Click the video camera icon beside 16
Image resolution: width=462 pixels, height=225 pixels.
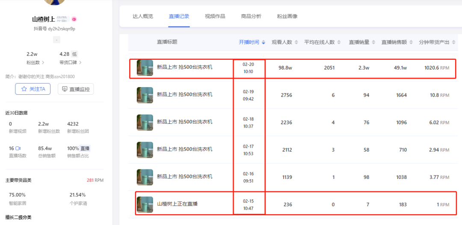[x=18, y=148]
